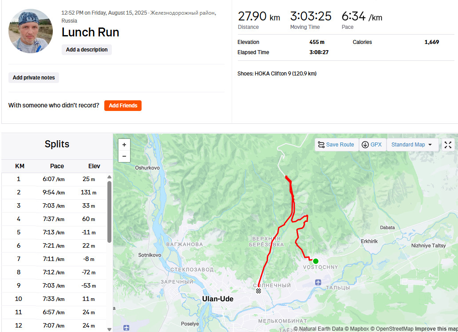Screen dimensions: 458x332
Task: Click the GPX download icon
Action: point(365,145)
